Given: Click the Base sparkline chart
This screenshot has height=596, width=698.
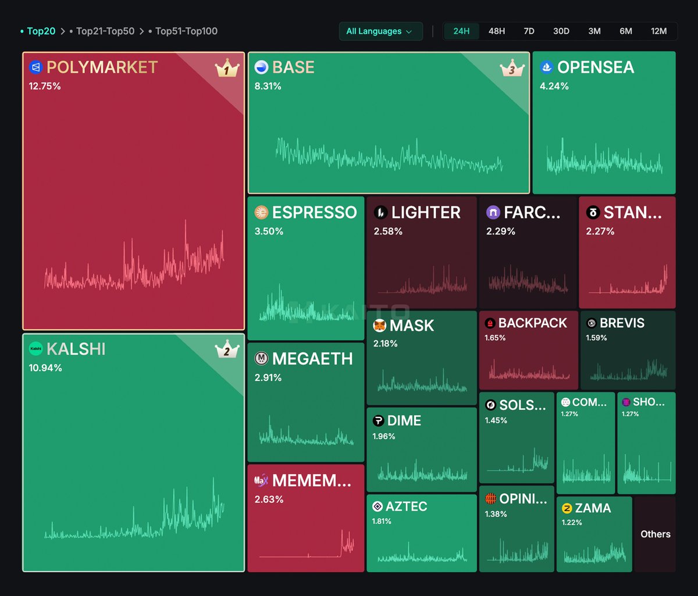Looking at the screenshot, I should pyautogui.click(x=389, y=156).
